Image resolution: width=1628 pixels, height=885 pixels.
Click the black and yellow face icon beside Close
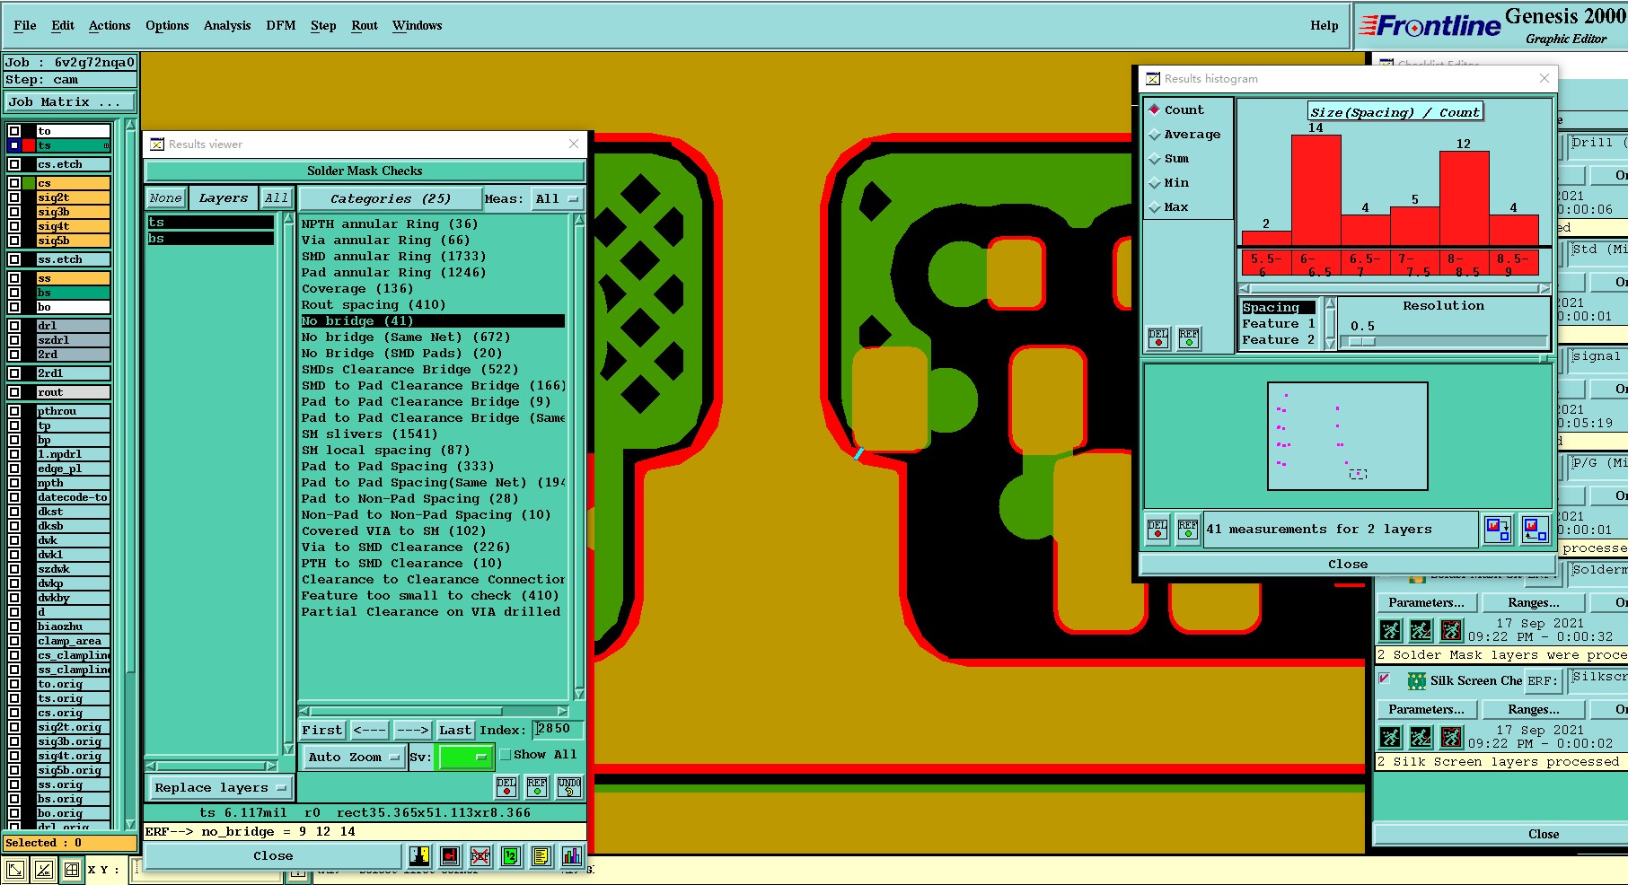pos(419,856)
